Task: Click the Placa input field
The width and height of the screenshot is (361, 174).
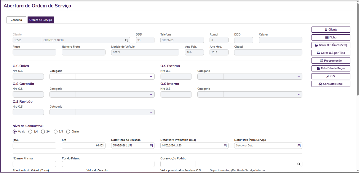Action: [x=34, y=52]
